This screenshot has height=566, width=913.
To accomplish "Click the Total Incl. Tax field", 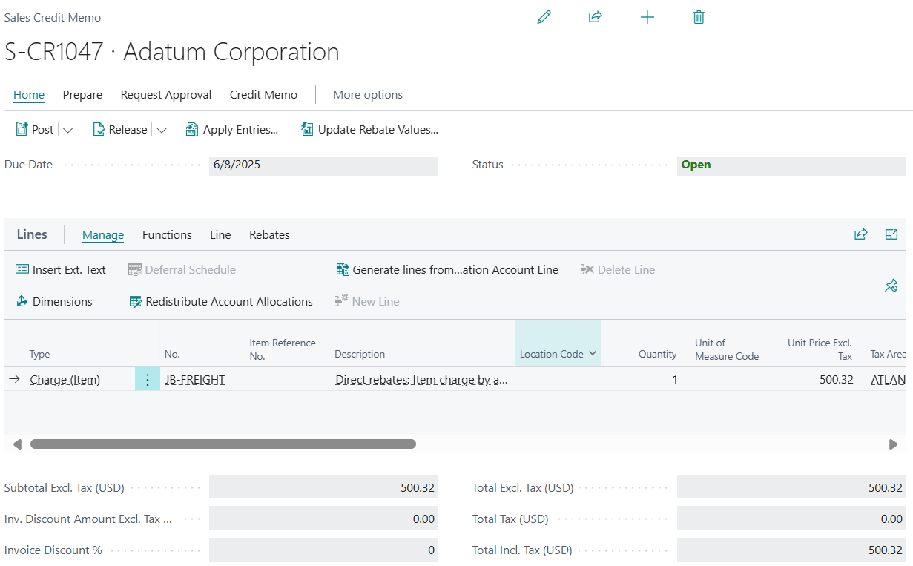I will point(791,550).
